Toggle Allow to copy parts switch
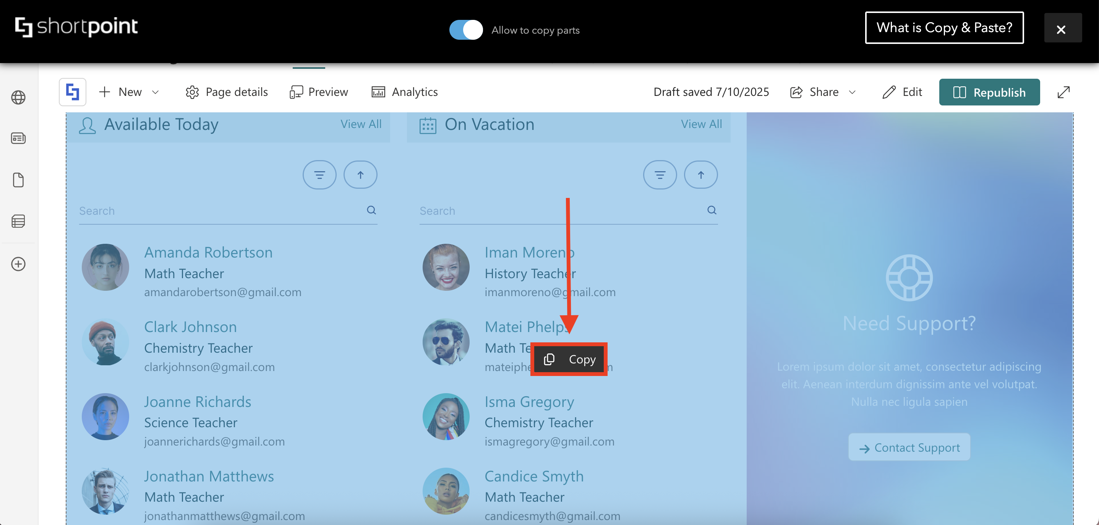 pyautogui.click(x=466, y=30)
